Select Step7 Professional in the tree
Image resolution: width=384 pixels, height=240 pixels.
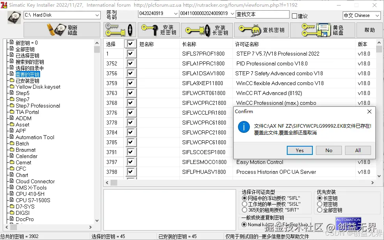point(38,106)
